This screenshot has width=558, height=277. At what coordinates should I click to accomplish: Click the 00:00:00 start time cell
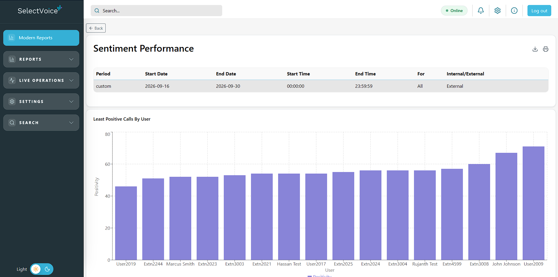(x=296, y=86)
